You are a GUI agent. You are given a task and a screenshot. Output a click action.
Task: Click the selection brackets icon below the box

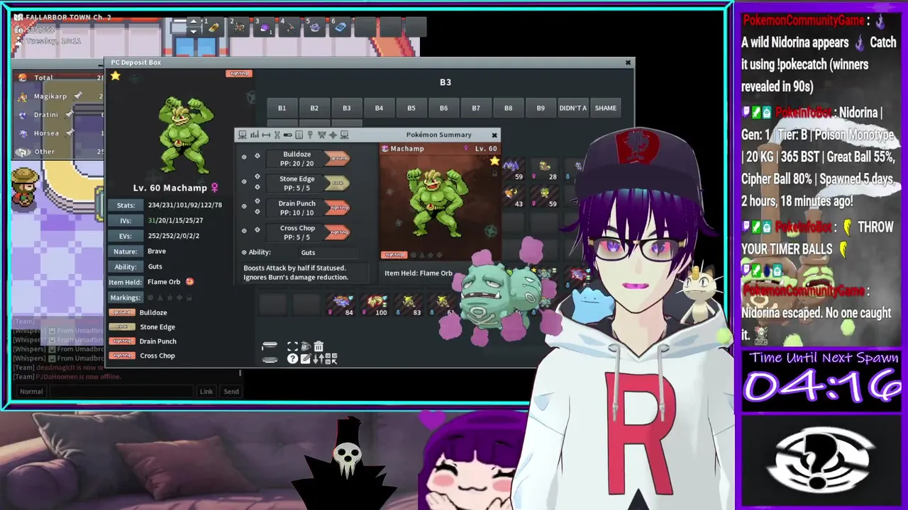tap(292, 346)
